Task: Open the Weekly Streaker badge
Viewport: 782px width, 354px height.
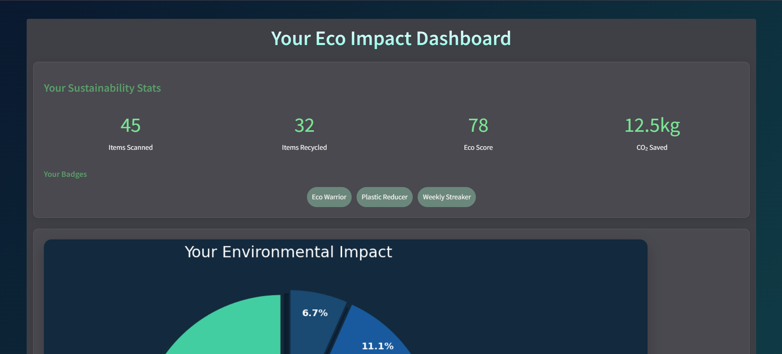Action: click(x=447, y=197)
